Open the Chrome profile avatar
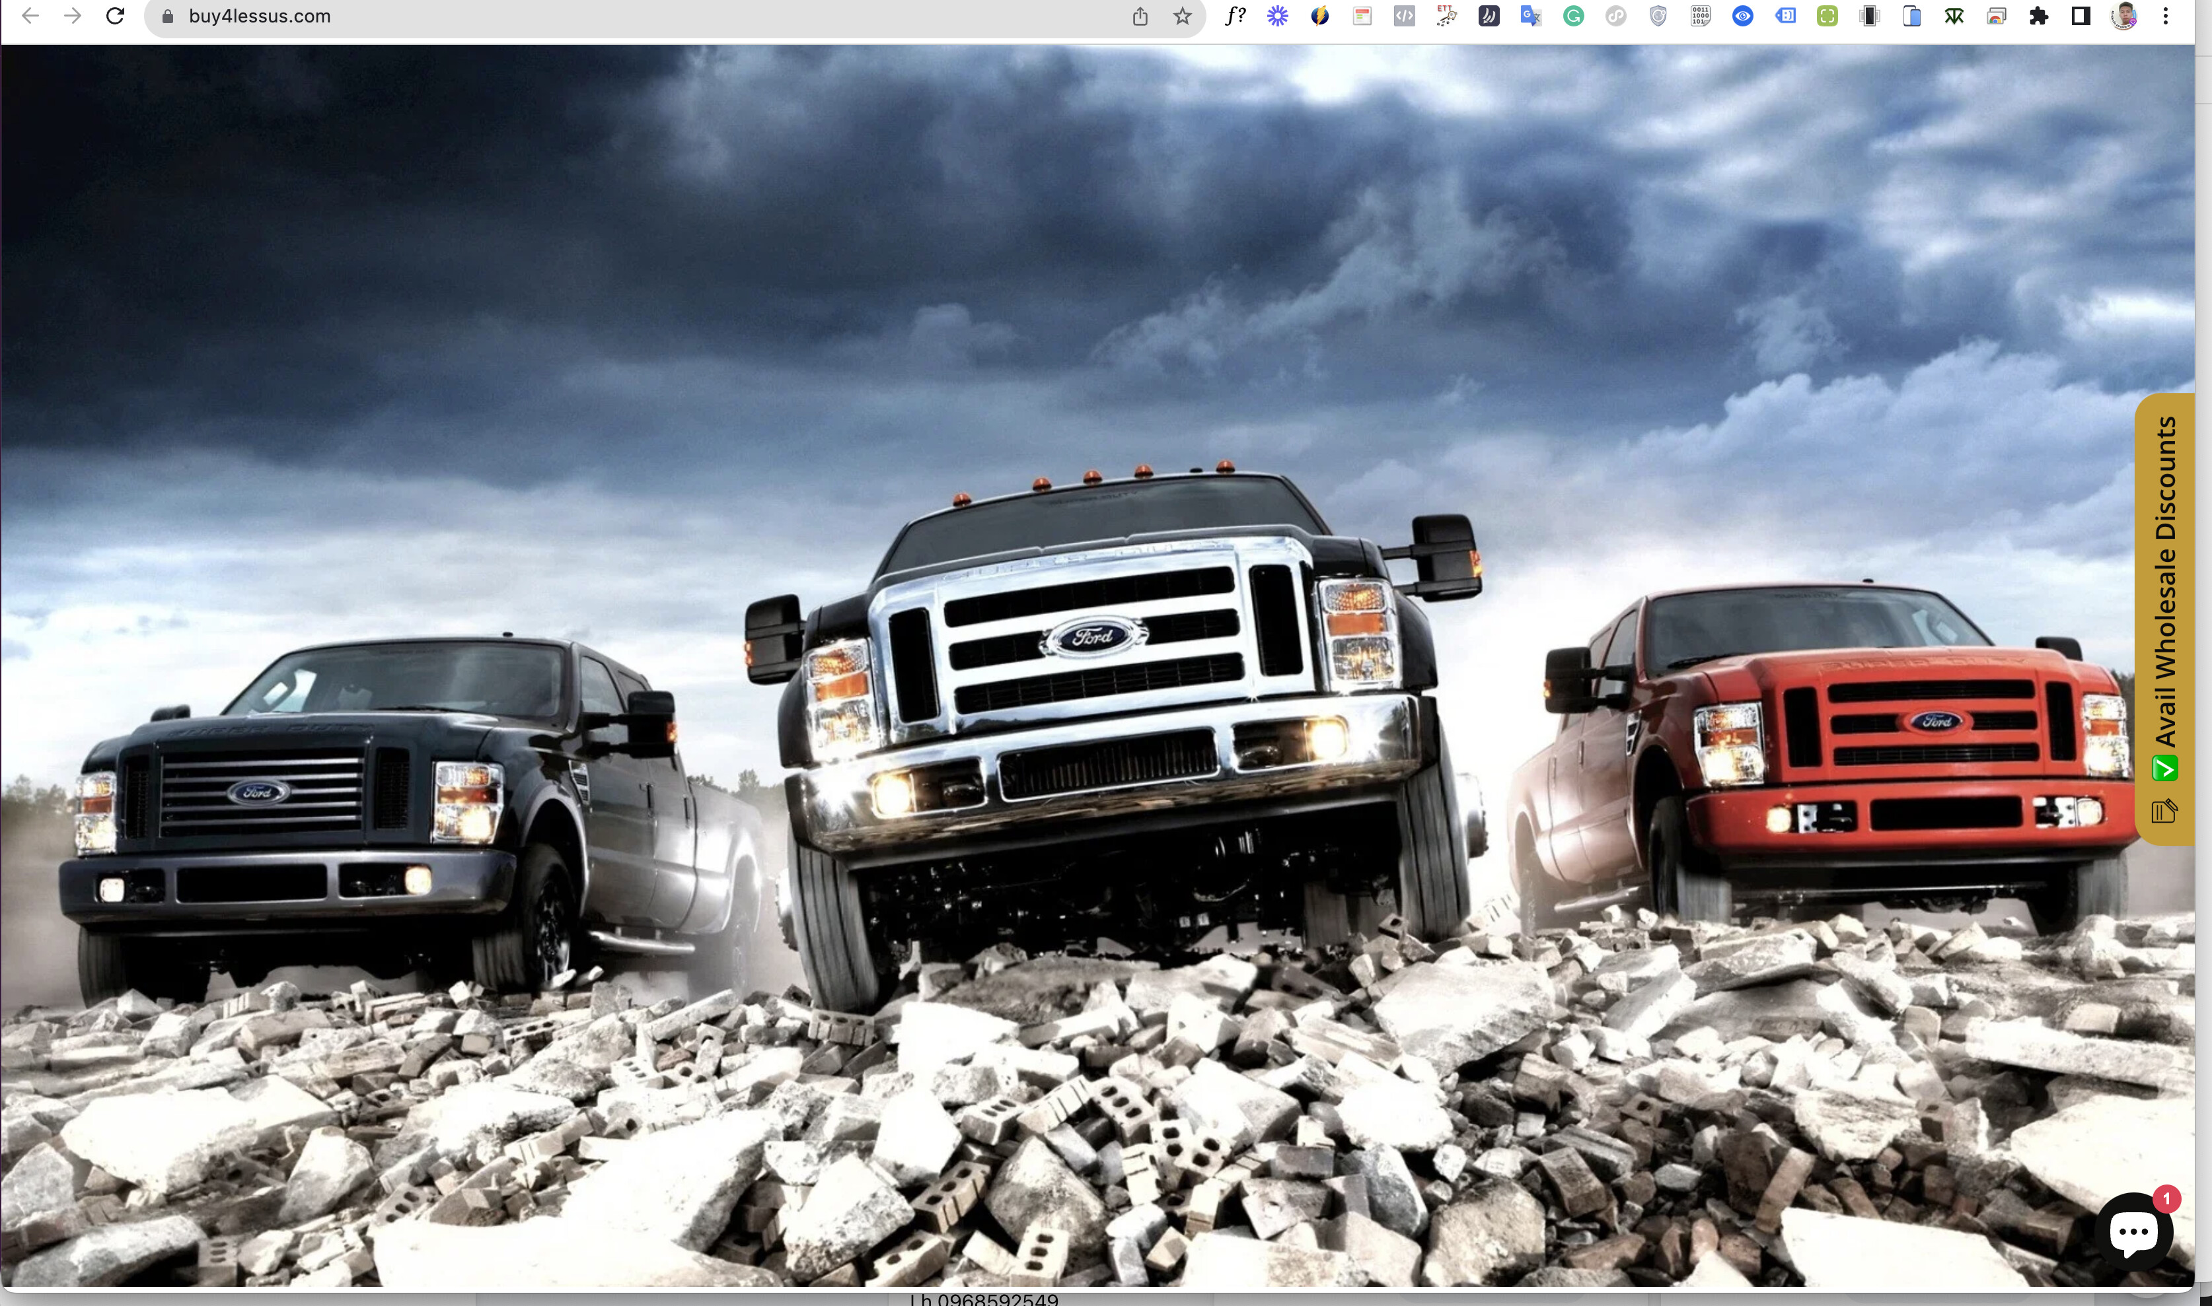The image size is (2212, 1306). tap(2123, 16)
